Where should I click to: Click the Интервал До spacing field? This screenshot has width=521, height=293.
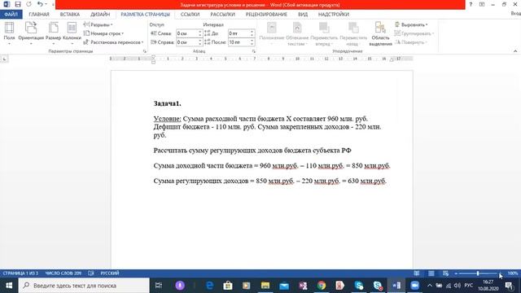coord(239,33)
